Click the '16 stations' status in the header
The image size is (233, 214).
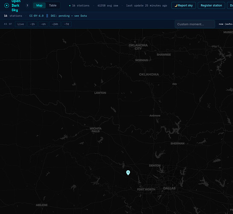pos(81,6)
